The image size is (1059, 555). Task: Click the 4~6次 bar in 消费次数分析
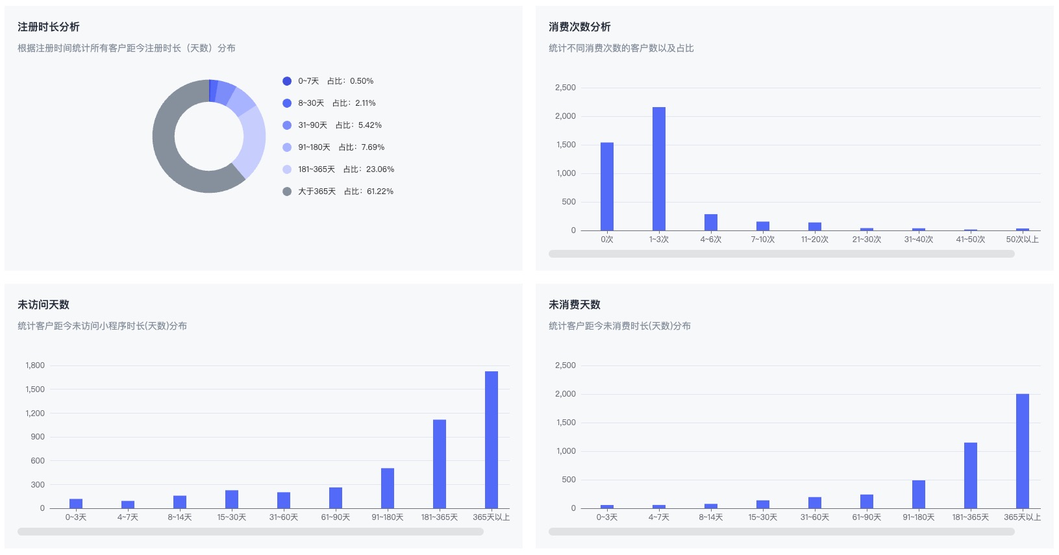[711, 222]
